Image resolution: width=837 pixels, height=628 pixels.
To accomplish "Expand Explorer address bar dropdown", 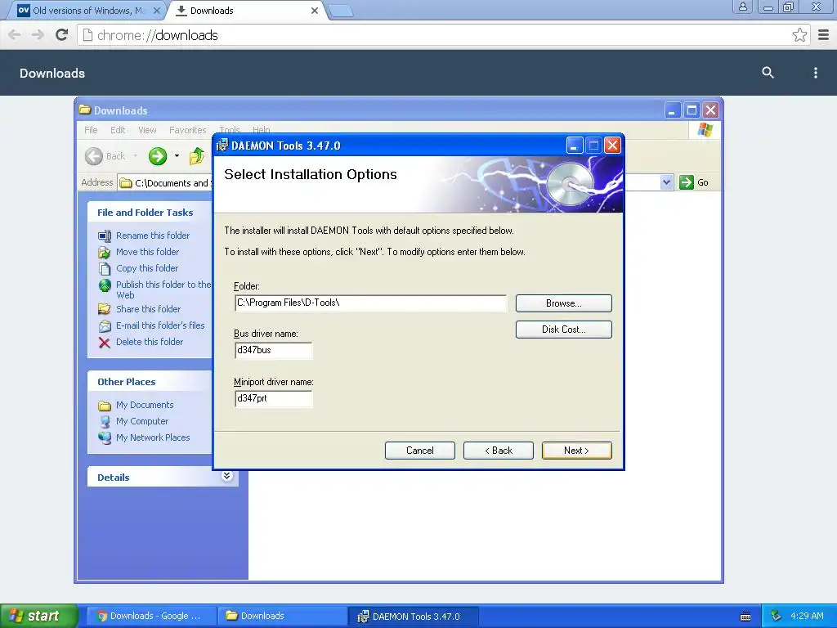I will click(666, 182).
